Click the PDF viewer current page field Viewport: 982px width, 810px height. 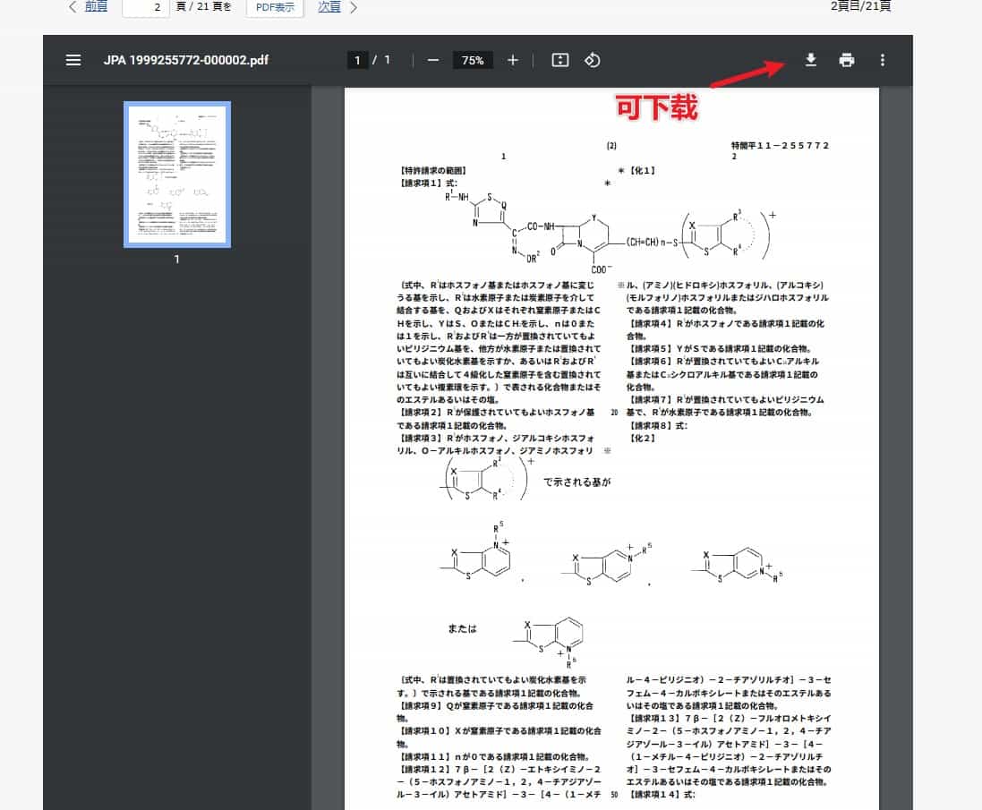click(x=357, y=60)
